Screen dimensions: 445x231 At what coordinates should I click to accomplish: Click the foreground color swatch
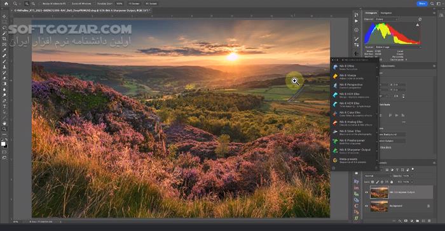coord(3,143)
